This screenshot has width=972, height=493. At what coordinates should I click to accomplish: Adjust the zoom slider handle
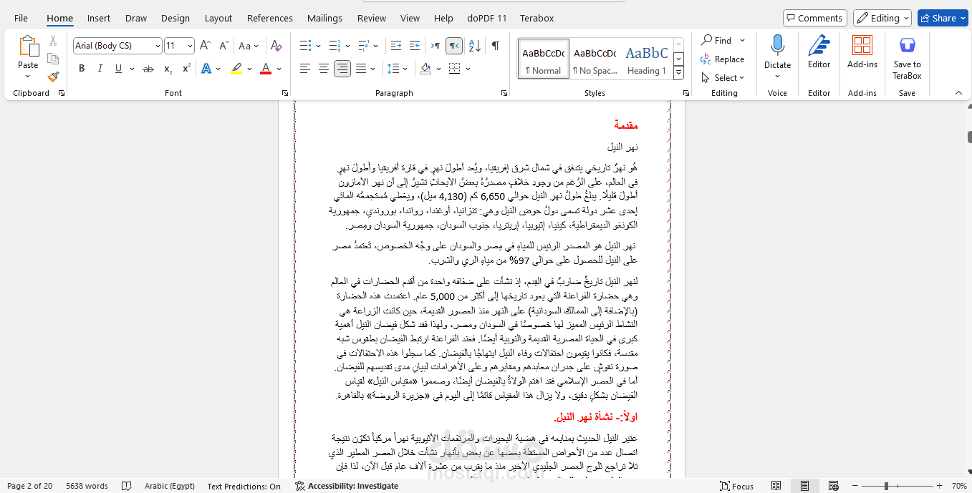[886, 486]
